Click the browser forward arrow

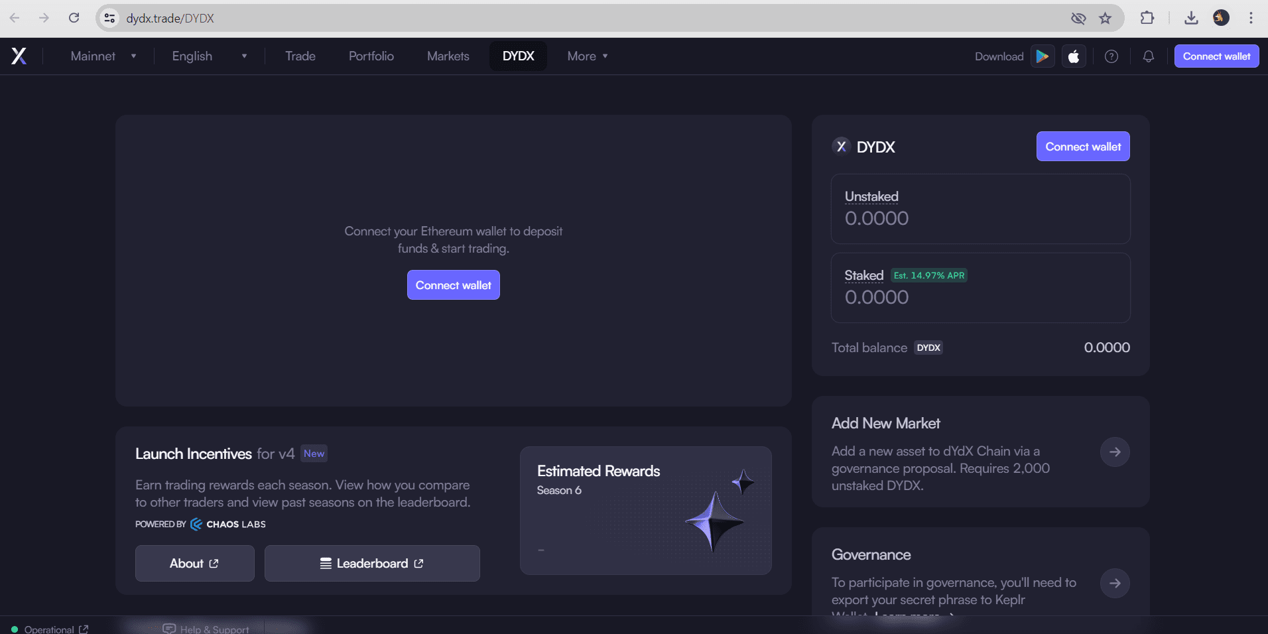pyautogui.click(x=44, y=18)
